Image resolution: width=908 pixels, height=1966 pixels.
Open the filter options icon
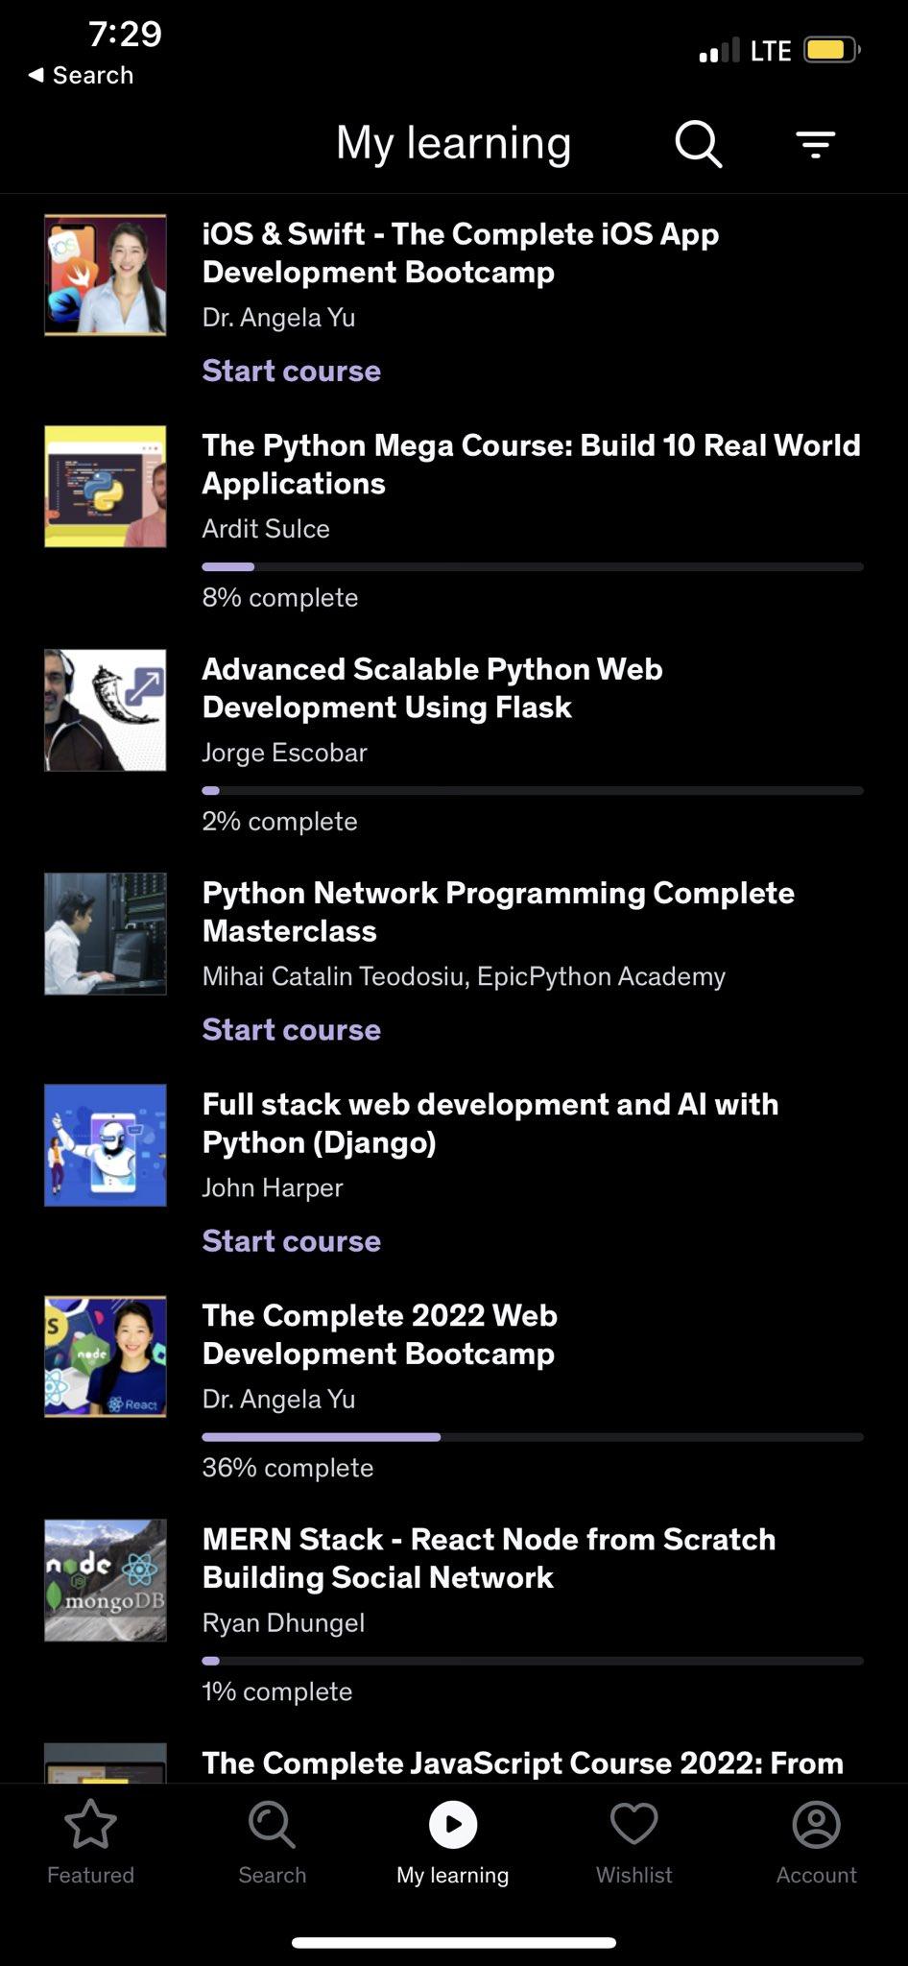tap(816, 144)
